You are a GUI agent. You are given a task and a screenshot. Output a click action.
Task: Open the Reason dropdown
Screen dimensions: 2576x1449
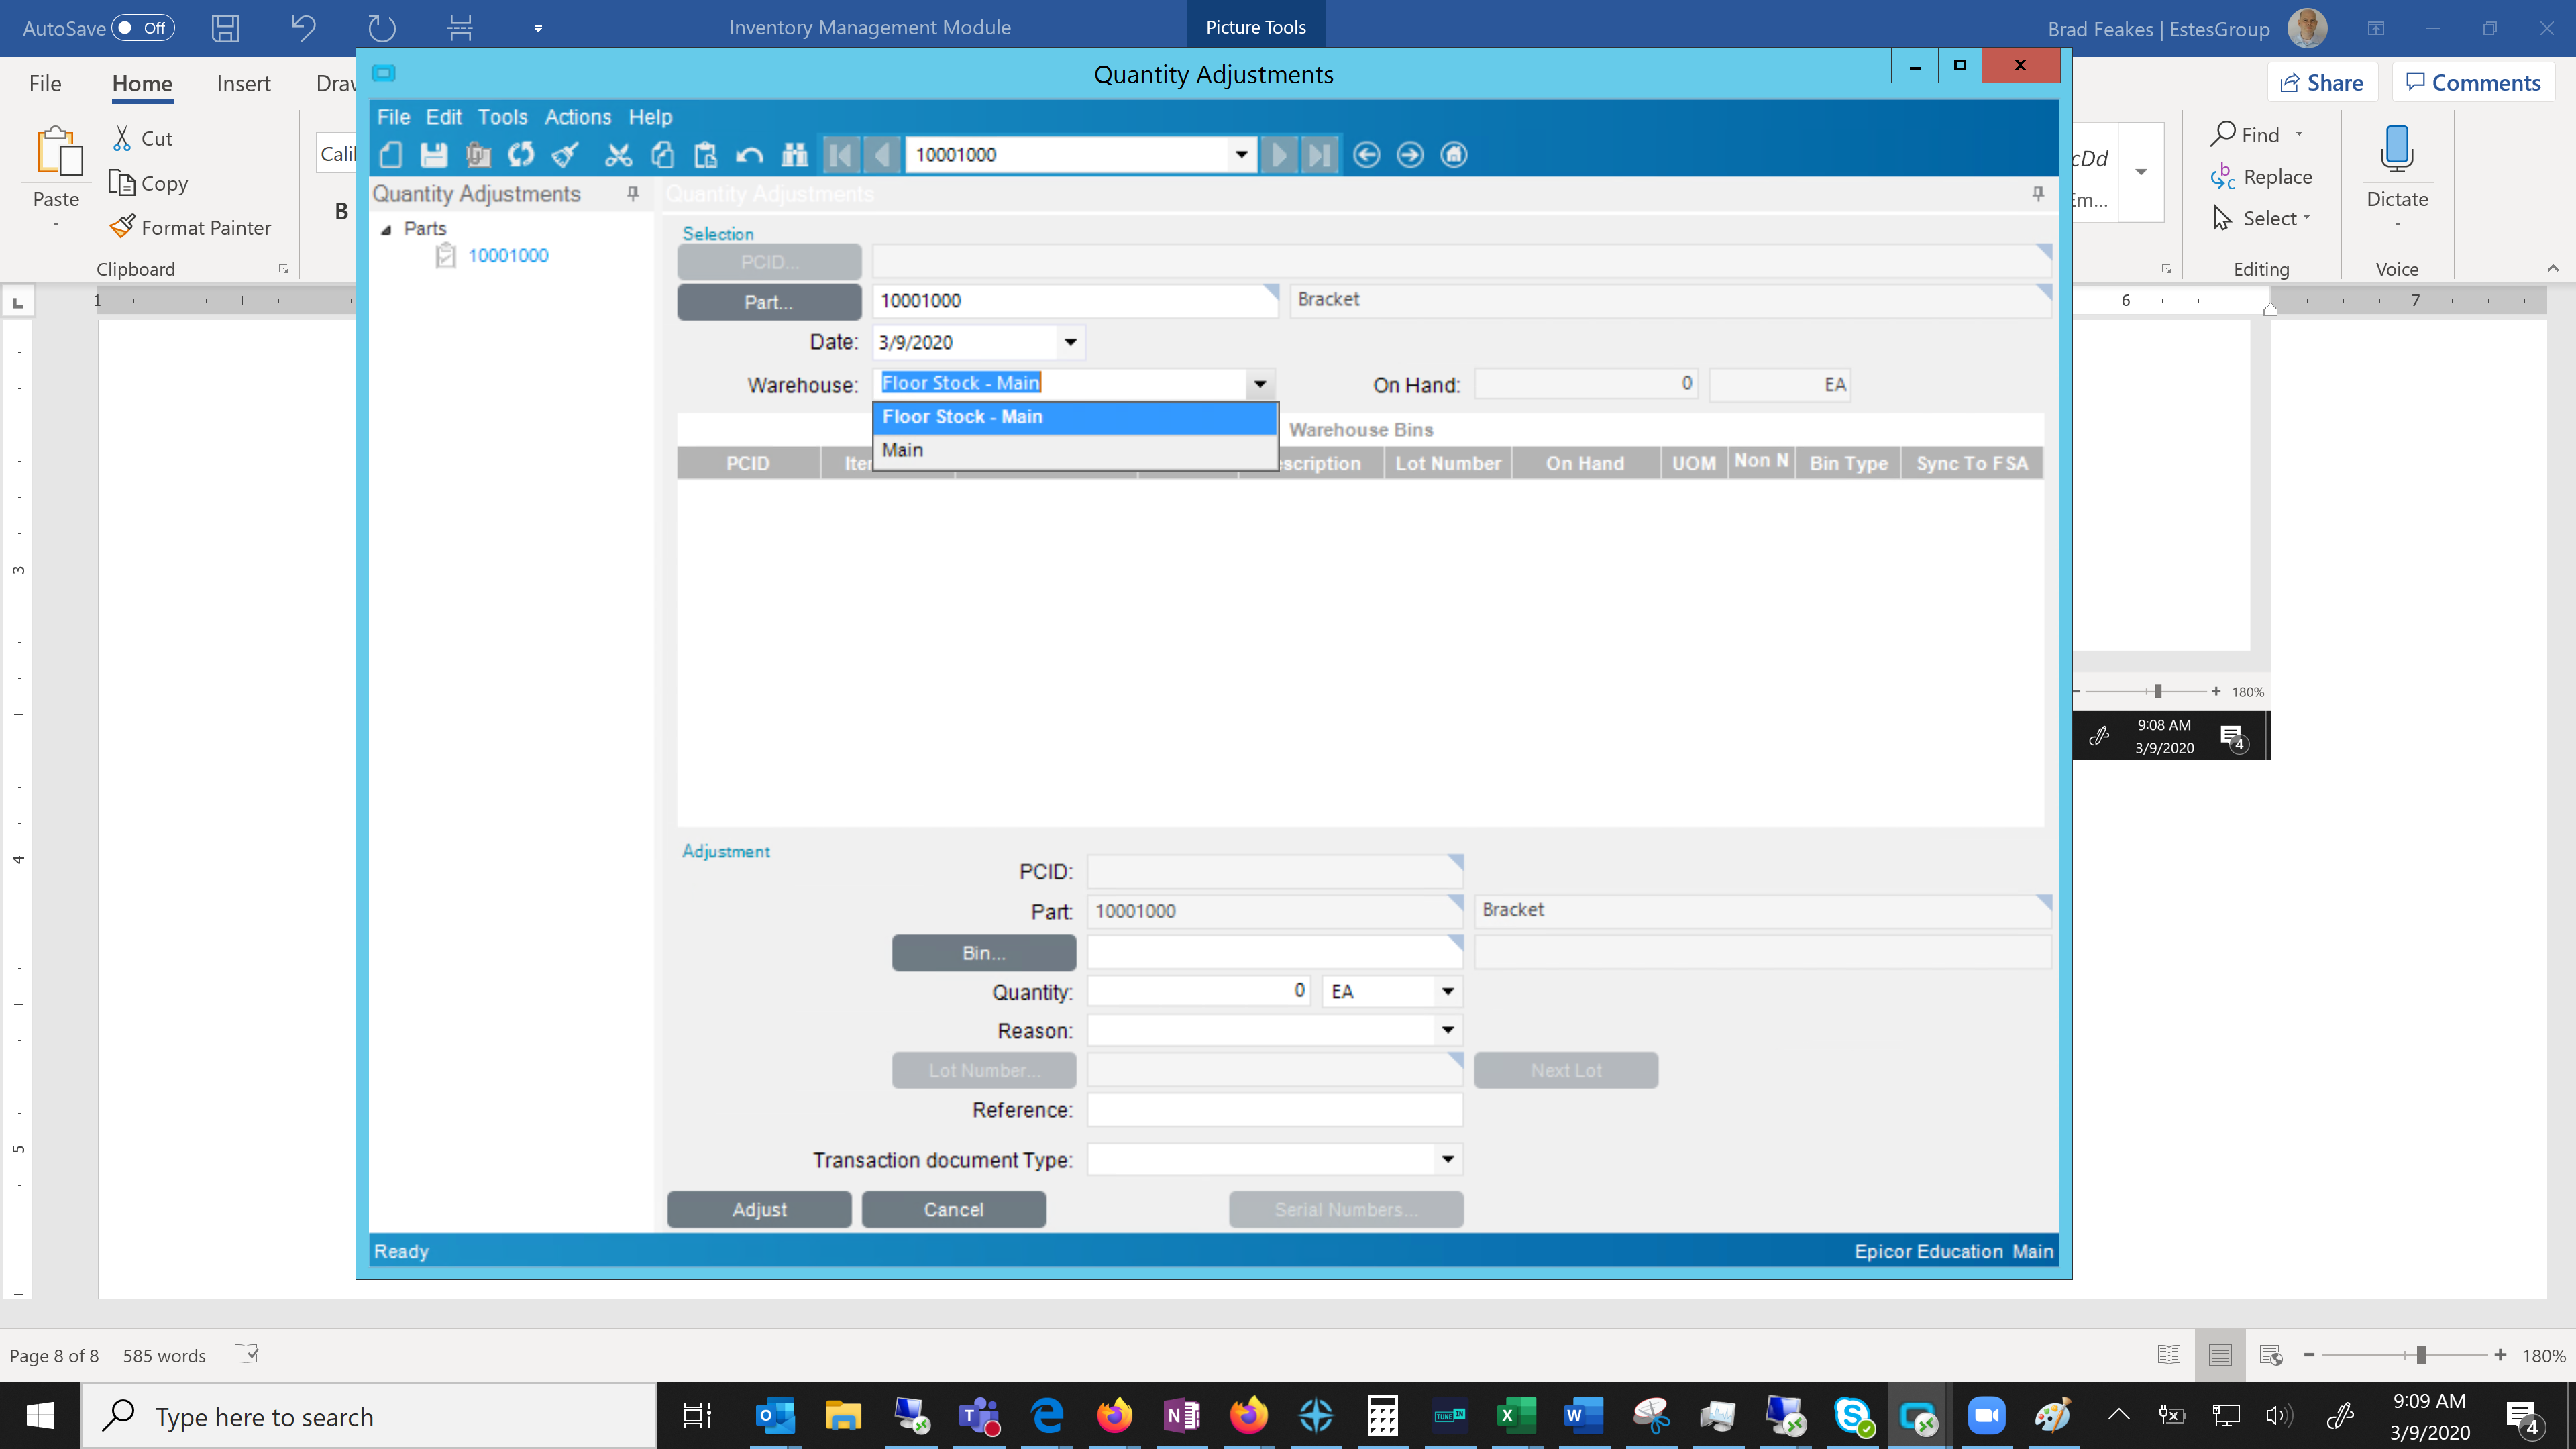[1447, 1030]
